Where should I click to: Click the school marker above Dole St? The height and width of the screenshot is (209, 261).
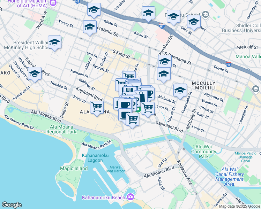pyautogui.click(x=194, y=22)
